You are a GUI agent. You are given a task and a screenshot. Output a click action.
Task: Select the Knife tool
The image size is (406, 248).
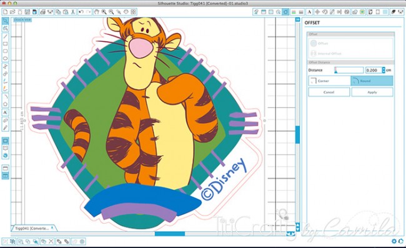pyautogui.click(x=5, y=127)
